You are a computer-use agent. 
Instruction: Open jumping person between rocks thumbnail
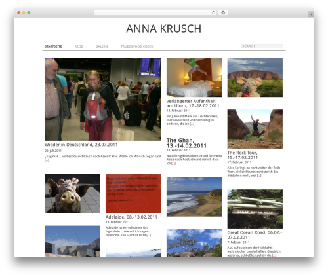coord(255,129)
